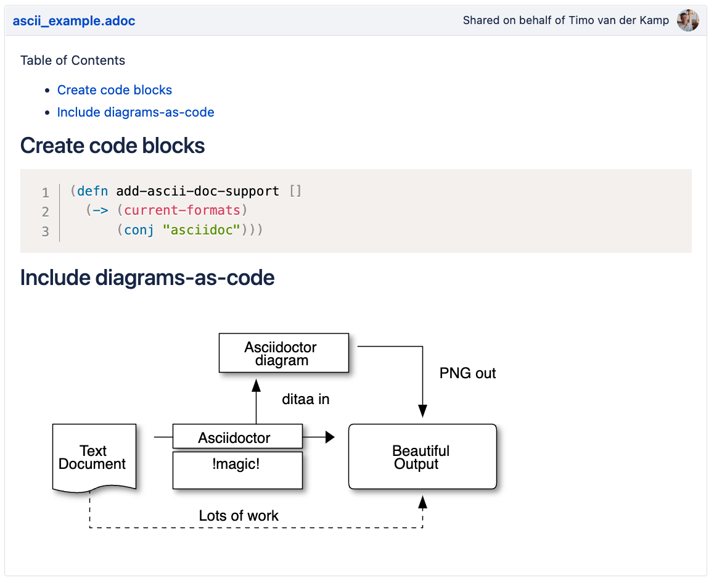Viewport: 714px width, 583px height.
Task: Open the ascii_example.adoc file link
Action: click(74, 21)
